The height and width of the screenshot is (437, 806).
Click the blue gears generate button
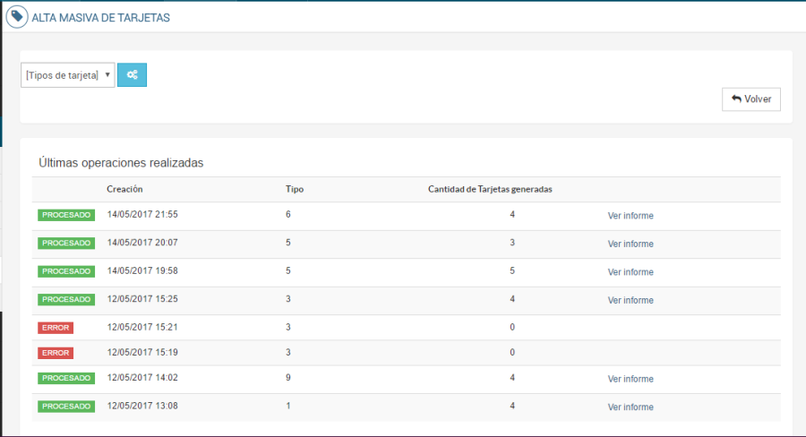tap(132, 75)
